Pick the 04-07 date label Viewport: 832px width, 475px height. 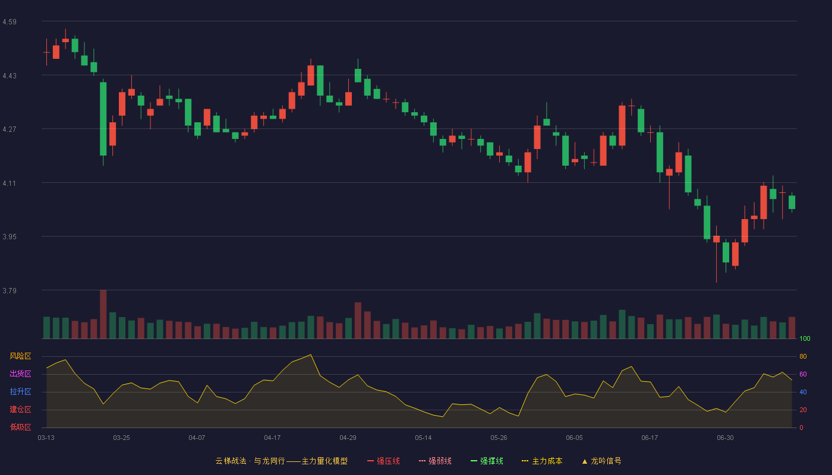click(x=197, y=438)
